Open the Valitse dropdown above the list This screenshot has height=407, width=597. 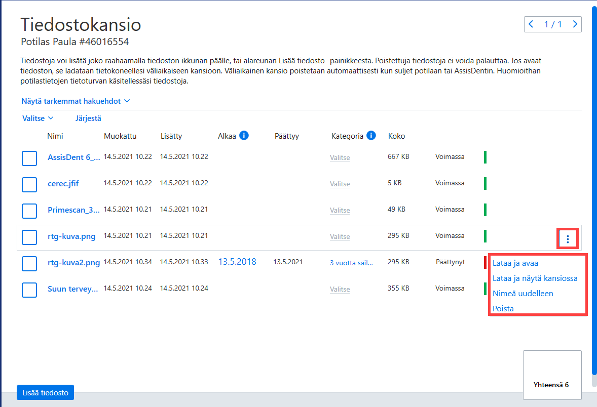click(38, 118)
